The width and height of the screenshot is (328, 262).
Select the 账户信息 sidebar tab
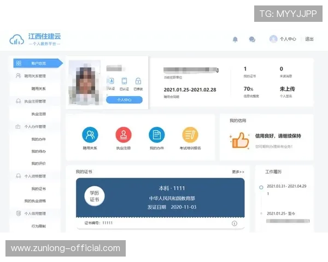point(37,63)
